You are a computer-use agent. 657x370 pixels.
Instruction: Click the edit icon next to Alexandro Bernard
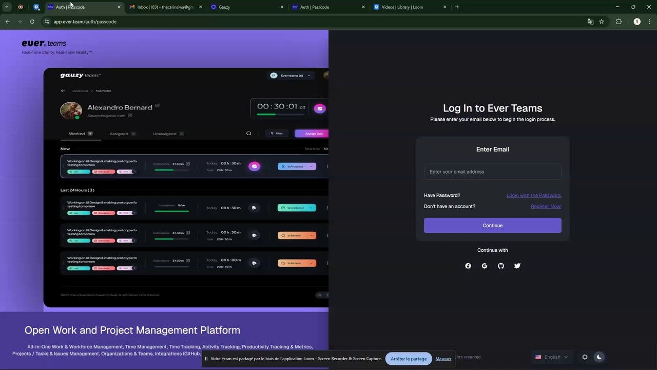point(158,105)
